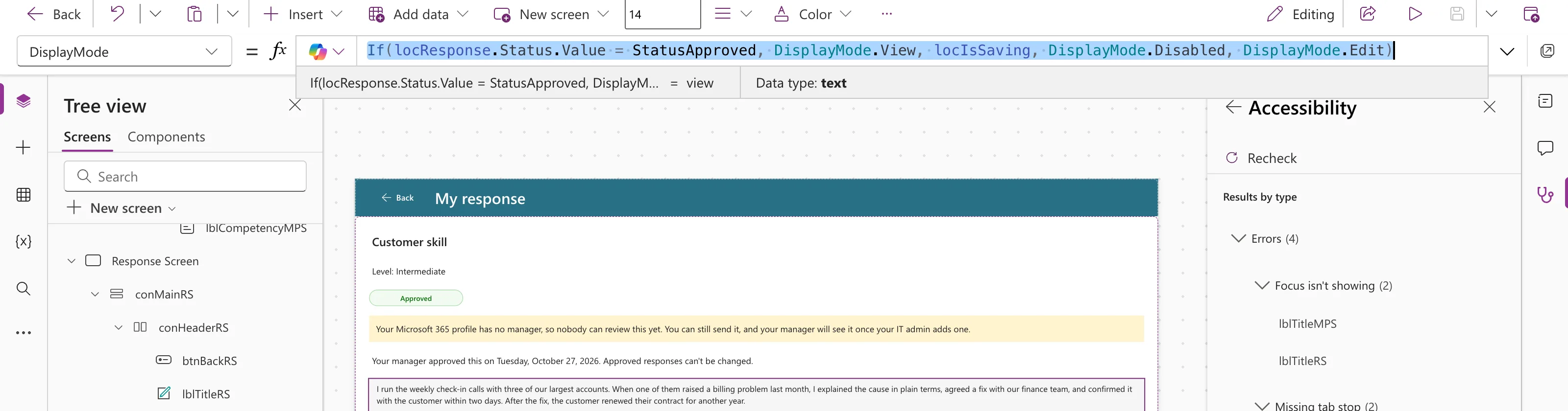Click New screen in Tree view
The image size is (1568, 411).
click(122, 208)
